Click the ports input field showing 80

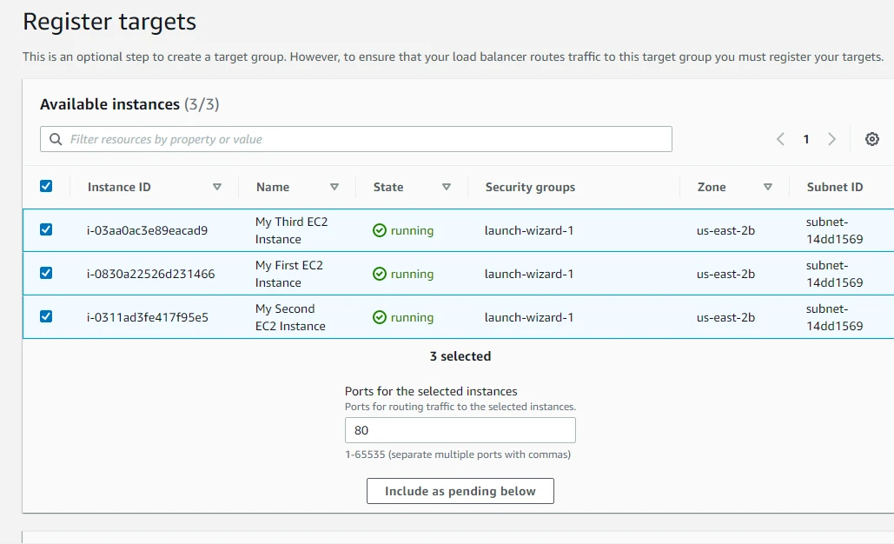click(460, 429)
